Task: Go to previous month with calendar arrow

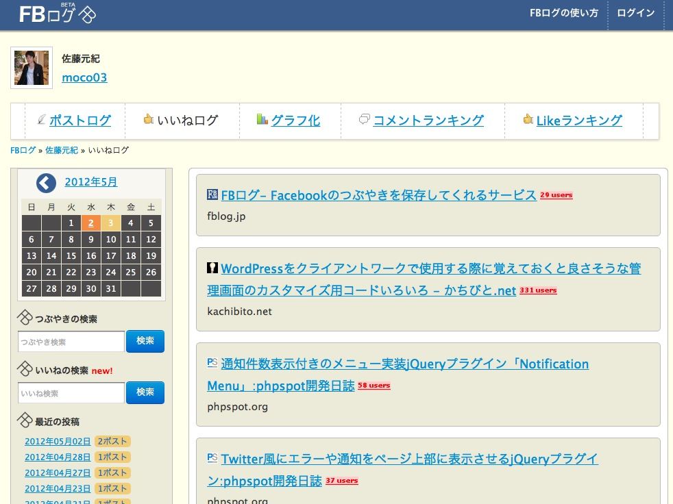Action: [x=46, y=183]
